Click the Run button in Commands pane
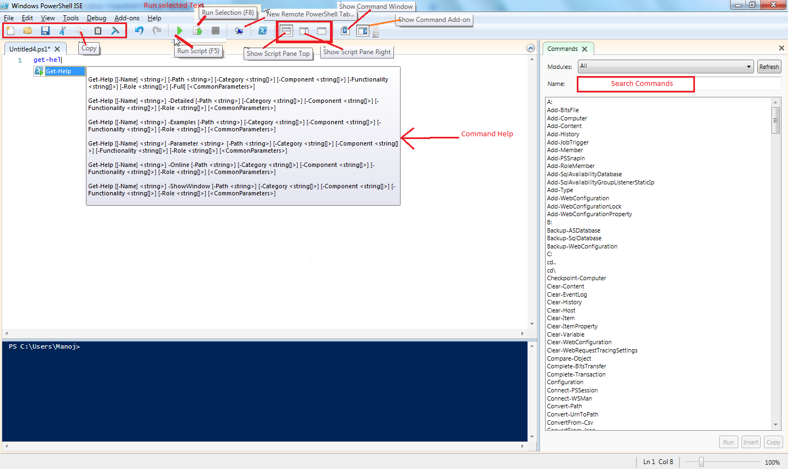This screenshot has width=788, height=469. pos(728,442)
